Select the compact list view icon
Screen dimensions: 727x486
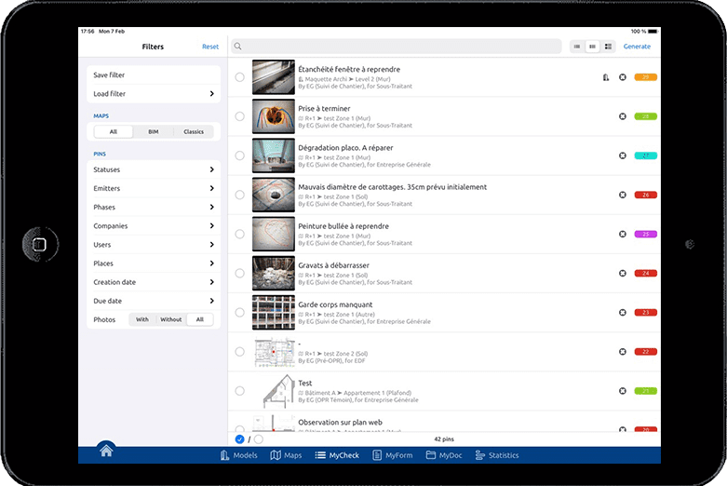pyautogui.click(x=577, y=47)
